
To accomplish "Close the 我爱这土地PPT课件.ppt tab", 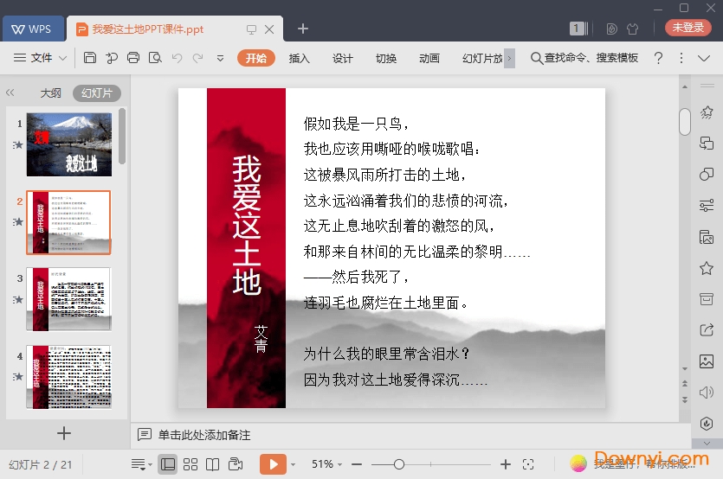I will (x=269, y=29).
